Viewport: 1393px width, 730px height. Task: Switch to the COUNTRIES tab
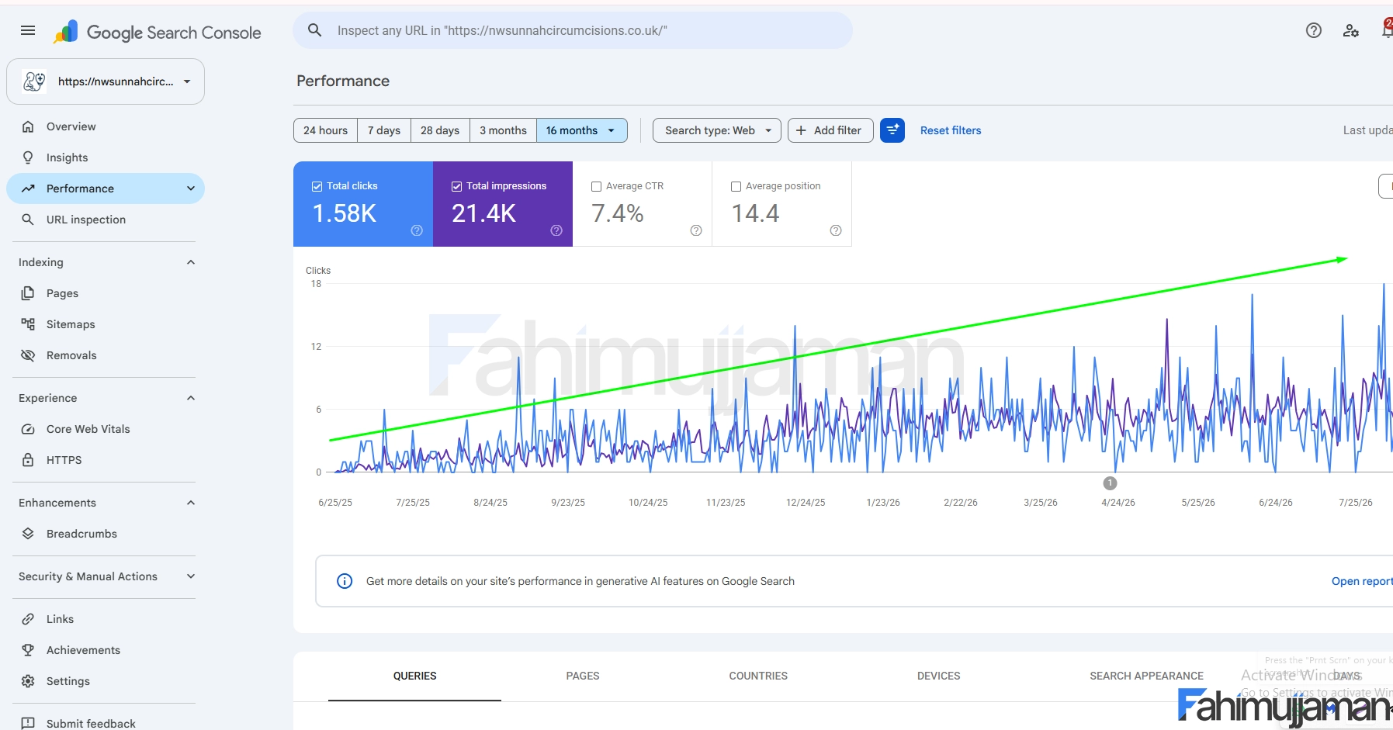click(758, 676)
